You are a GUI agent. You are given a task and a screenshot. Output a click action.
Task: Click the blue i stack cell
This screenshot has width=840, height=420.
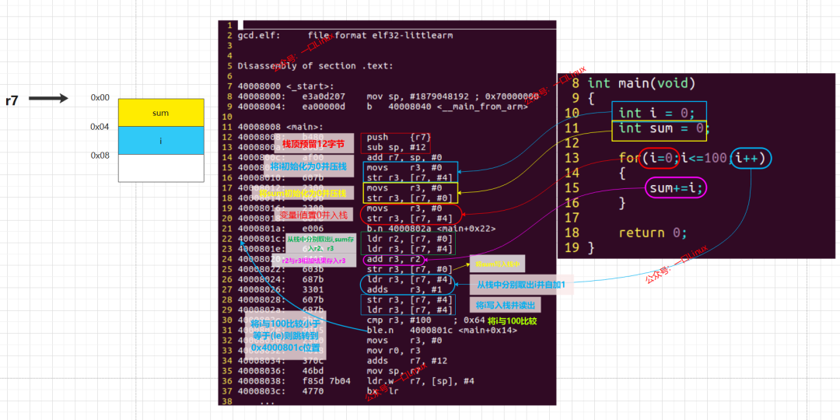pos(161,141)
